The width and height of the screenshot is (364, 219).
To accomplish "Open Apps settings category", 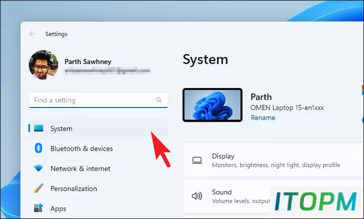I will 58,209.
